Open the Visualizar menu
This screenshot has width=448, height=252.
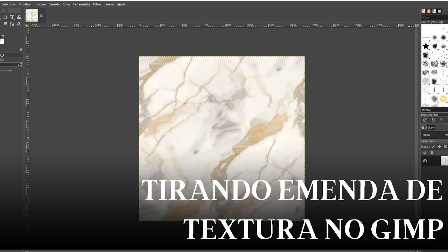[x=25, y=4]
